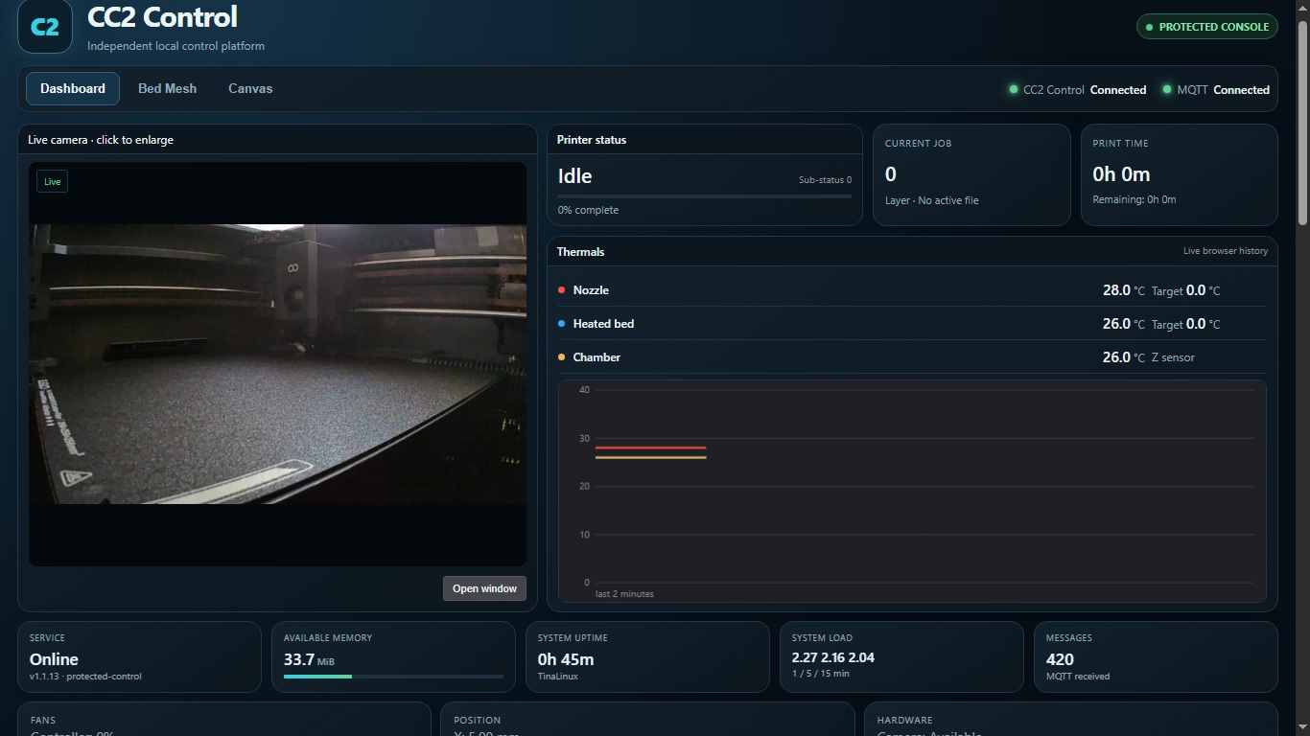The image size is (1310, 736).
Task: Switch to the Canvas tab
Action: (250, 88)
